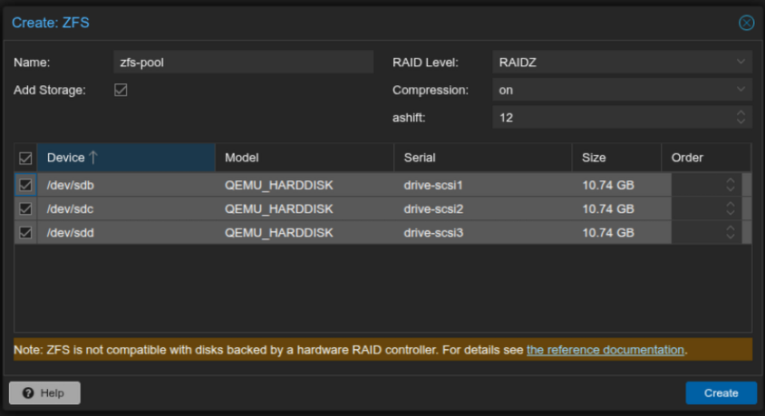Sort by the Device column header
The image size is (765, 416).
[126, 158]
